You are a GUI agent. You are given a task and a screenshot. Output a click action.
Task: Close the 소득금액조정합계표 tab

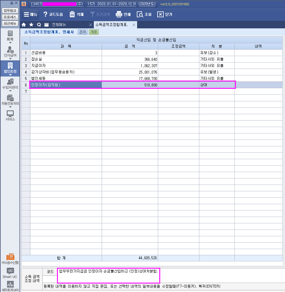[134, 25]
